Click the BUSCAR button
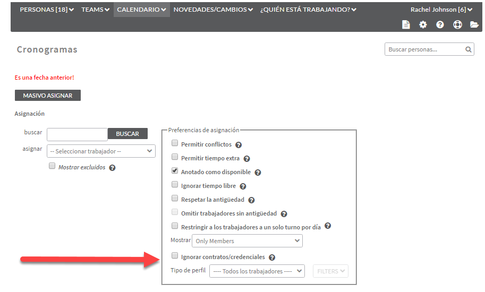485x292 pixels. (x=127, y=134)
